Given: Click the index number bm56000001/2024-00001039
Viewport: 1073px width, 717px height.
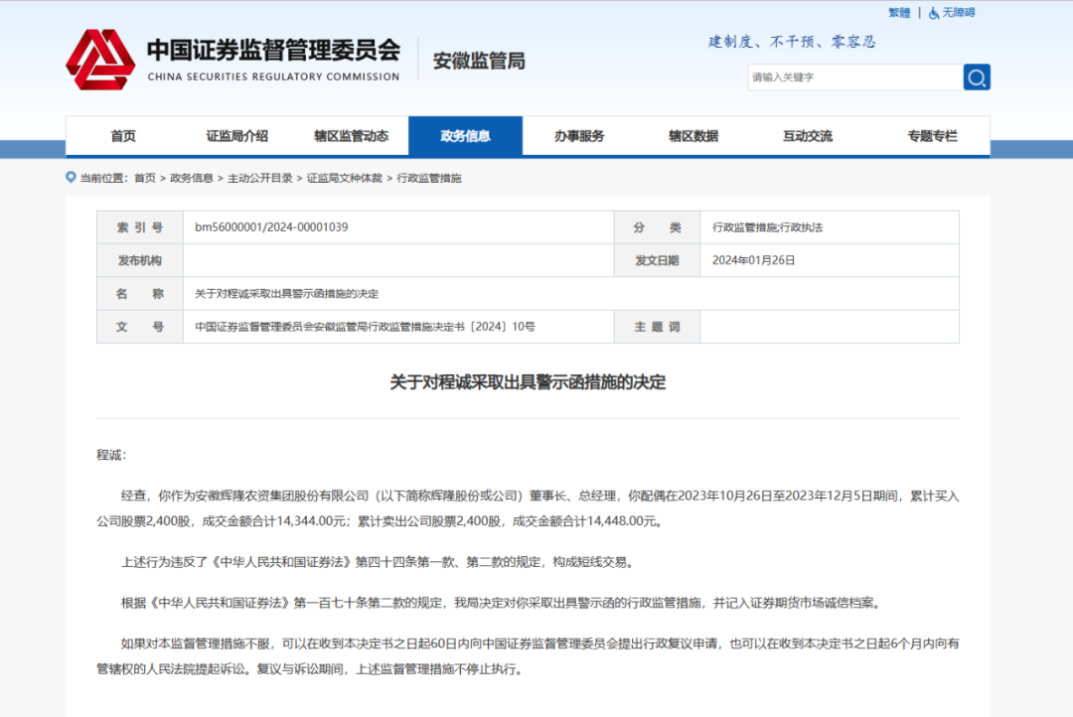Looking at the screenshot, I should 271,227.
